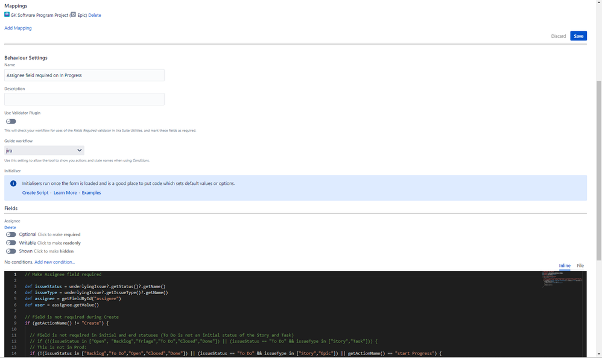The image size is (602, 358).
Task: Open Add Mapping
Action: (x=17, y=28)
